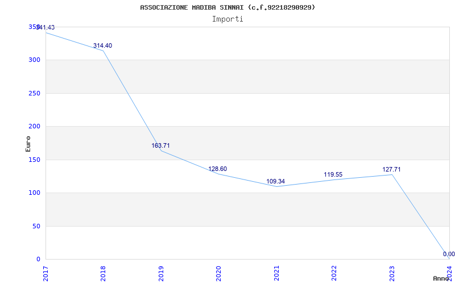The height and width of the screenshot is (284, 455).
Task: Click the chart title ASSOCIAZIONE MADIBA SINNAI
Action: pyautogui.click(x=227, y=7)
